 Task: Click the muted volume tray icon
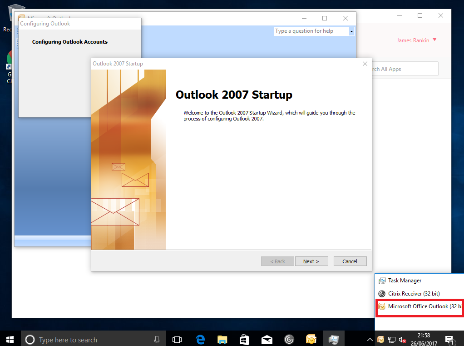click(402, 340)
